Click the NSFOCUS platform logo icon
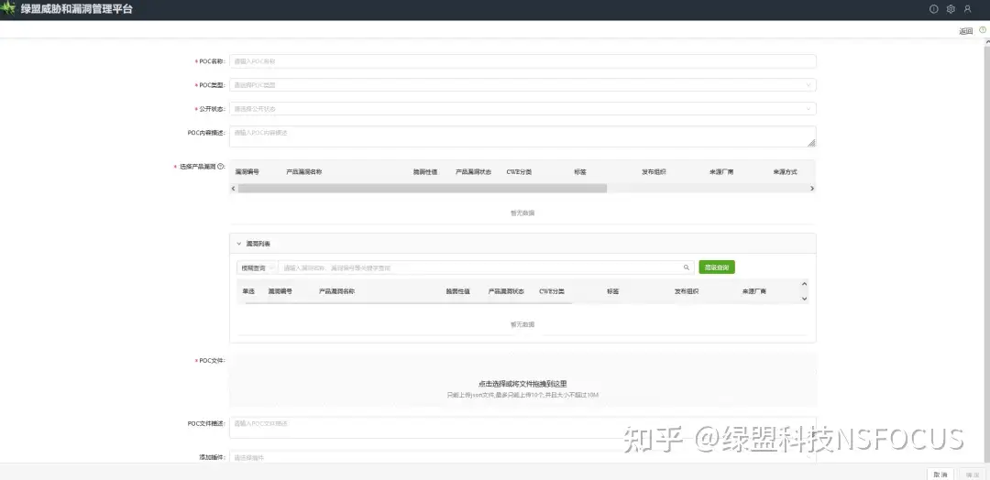 [9, 9]
